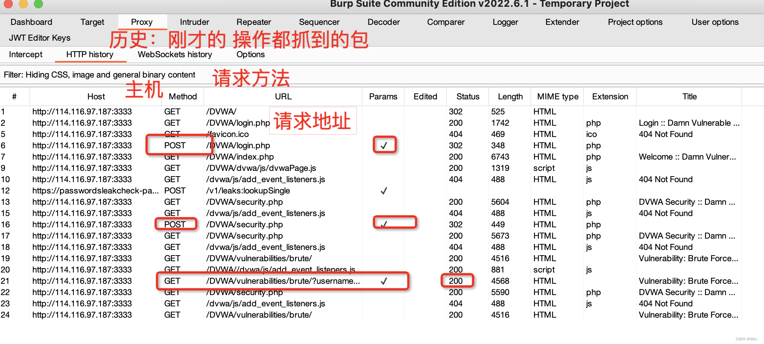764x344 pixels.
Task: Click the Login :: Damn Vulnerable title cell
Action: click(689, 123)
